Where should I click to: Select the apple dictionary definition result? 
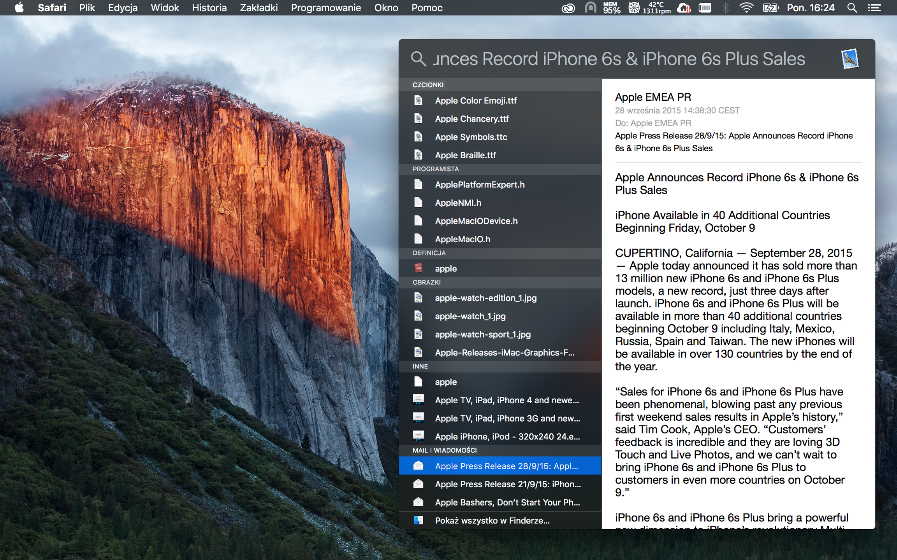pyautogui.click(x=446, y=269)
